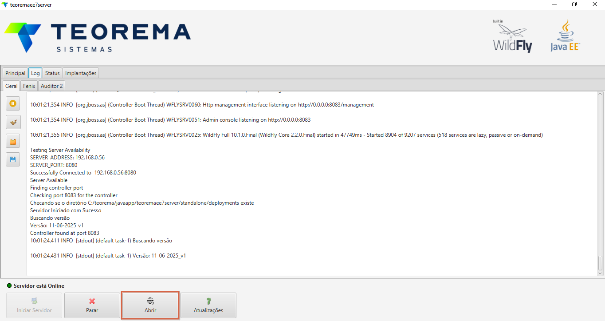Save the log using the blue floppy icon
The image size is (605, 321).
point(13,159)
